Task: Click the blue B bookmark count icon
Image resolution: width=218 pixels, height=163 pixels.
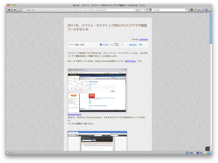Action: point(198,153)
